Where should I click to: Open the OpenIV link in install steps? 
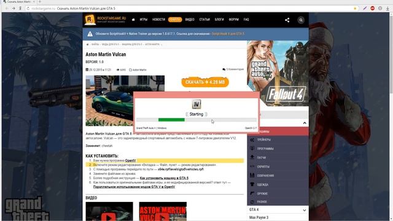coord(130,161)
